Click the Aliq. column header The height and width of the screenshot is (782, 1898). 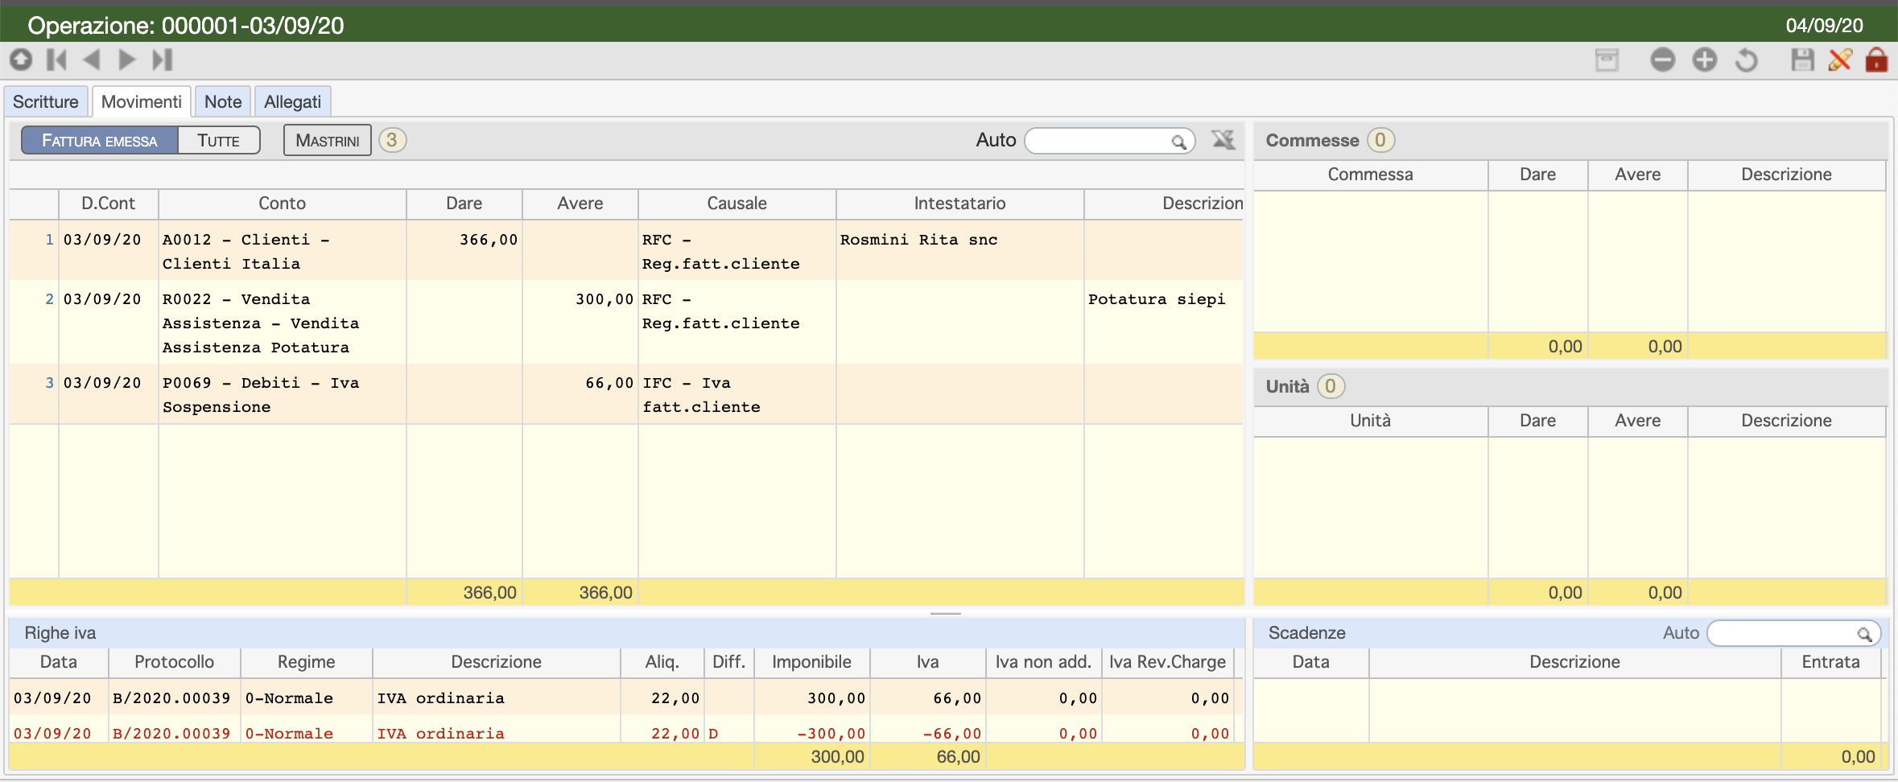point(662,662)
